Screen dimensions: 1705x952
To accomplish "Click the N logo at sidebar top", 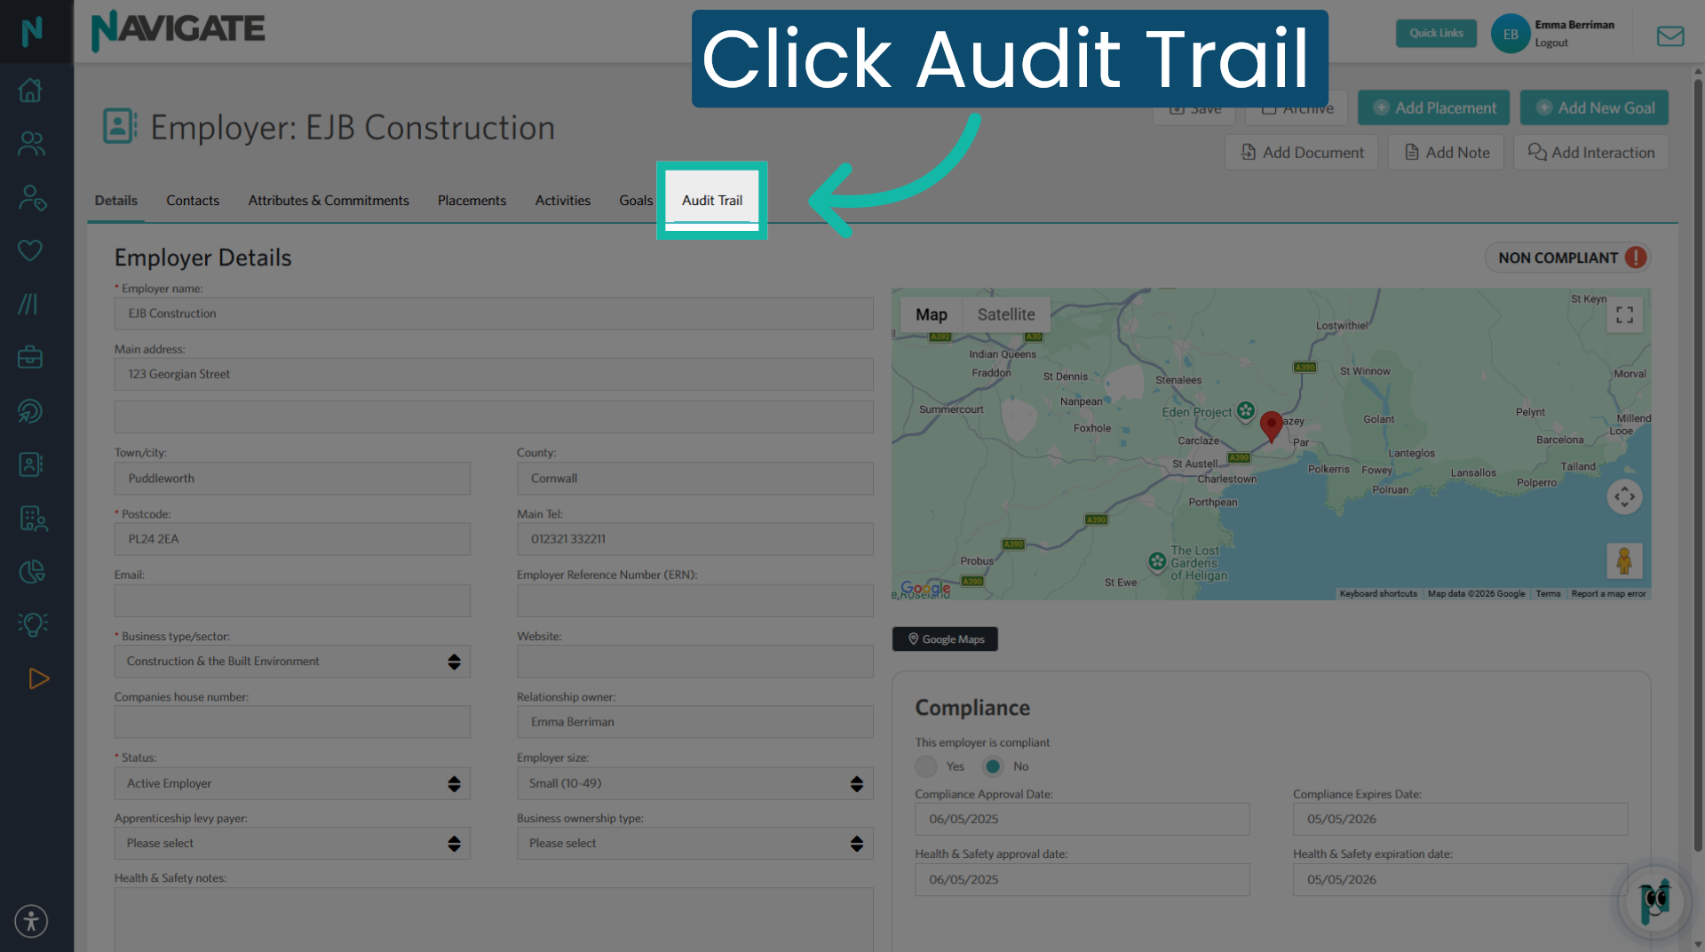I will (32, 31).
